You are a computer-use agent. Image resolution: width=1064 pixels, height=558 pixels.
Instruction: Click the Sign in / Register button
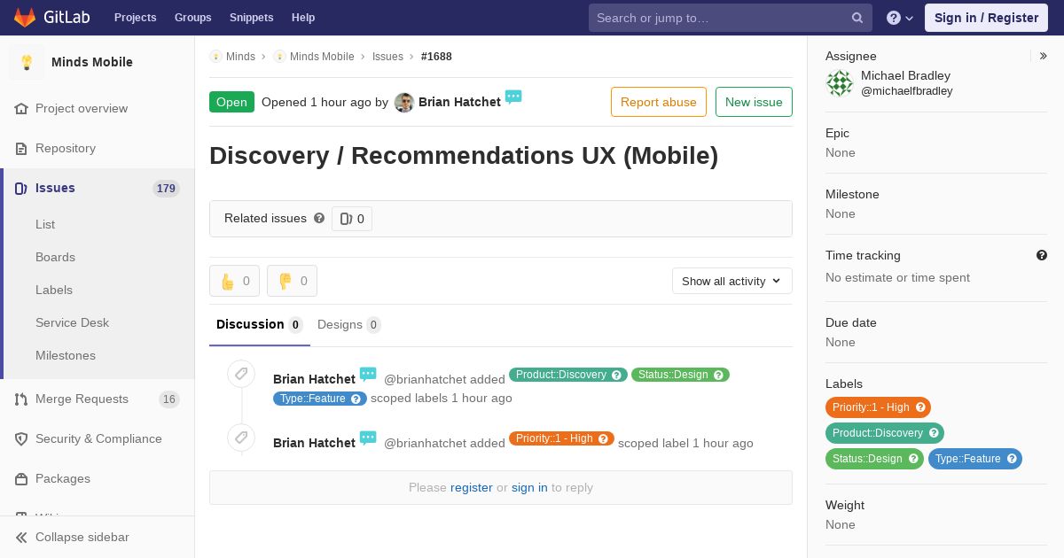tap(986, 18)
